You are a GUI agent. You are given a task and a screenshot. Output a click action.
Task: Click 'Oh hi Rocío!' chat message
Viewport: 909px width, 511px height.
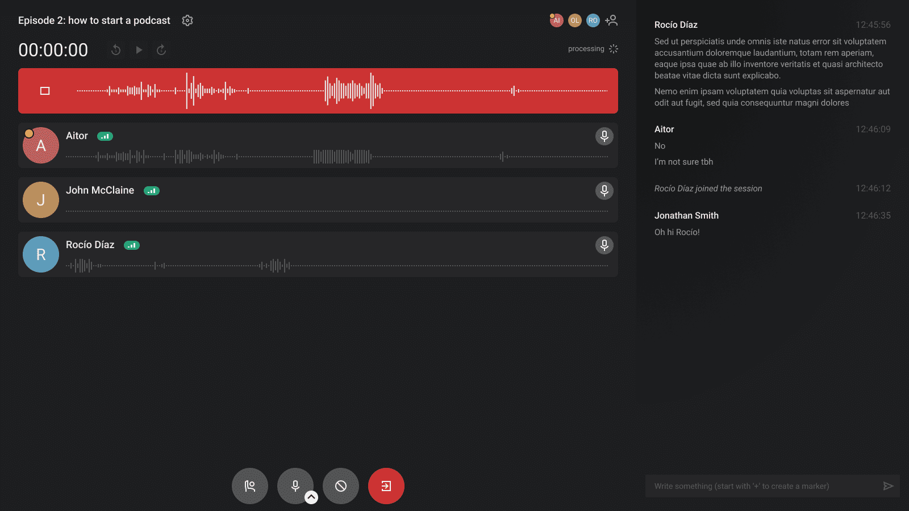pos(677,232)
